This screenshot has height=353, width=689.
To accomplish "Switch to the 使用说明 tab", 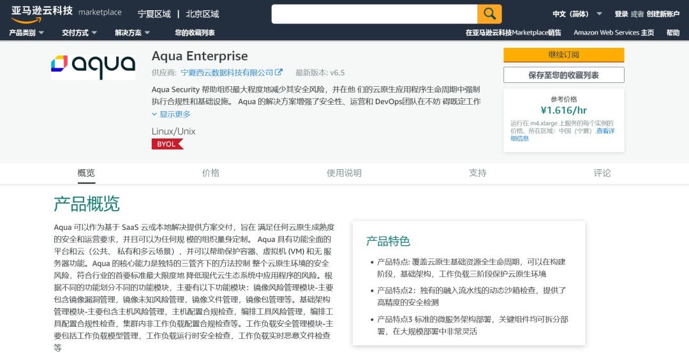I will point(344,173).
